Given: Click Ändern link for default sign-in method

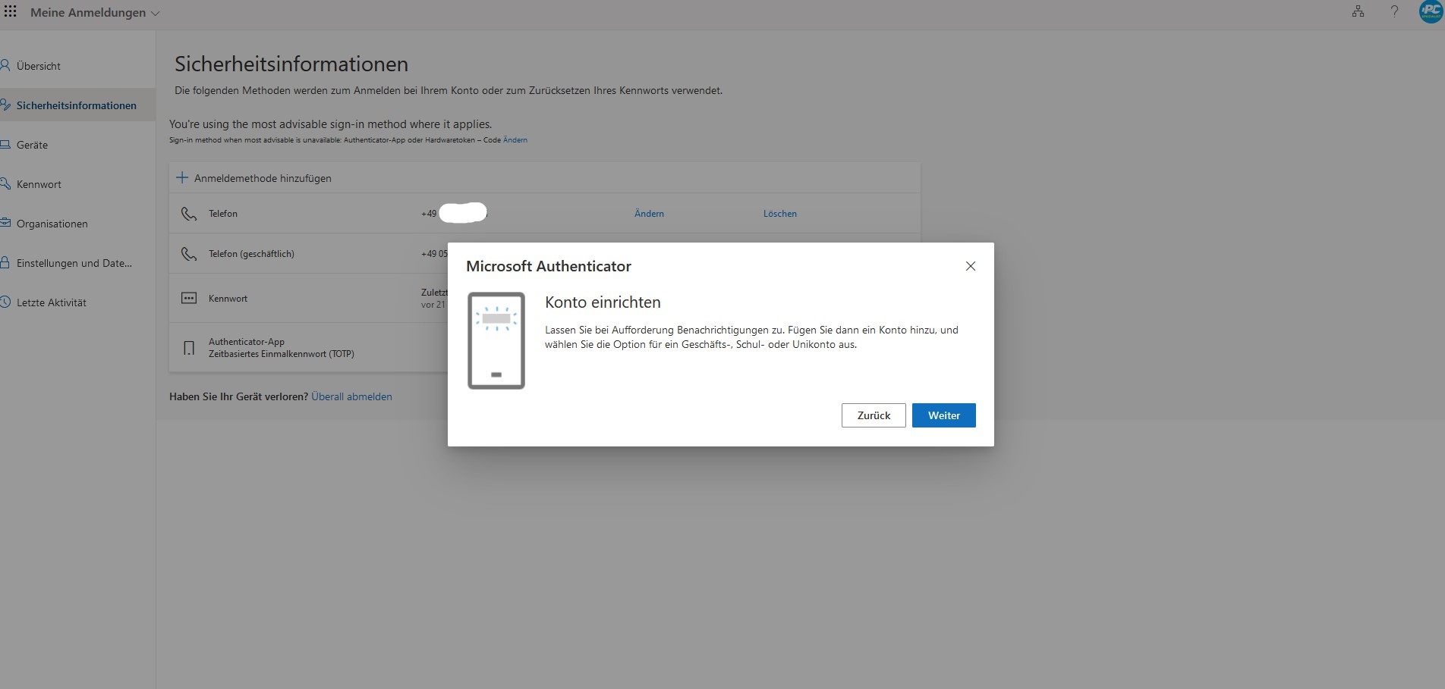Looking at the screenshot, I should point(515,140).
